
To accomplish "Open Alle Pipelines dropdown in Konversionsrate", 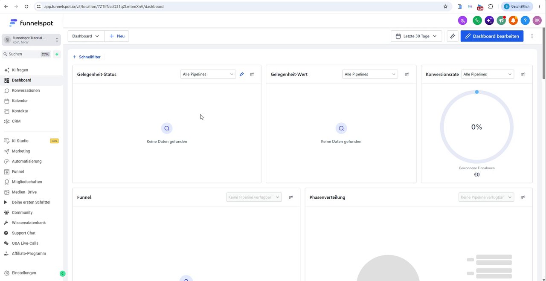I will [x=488, y=74].
